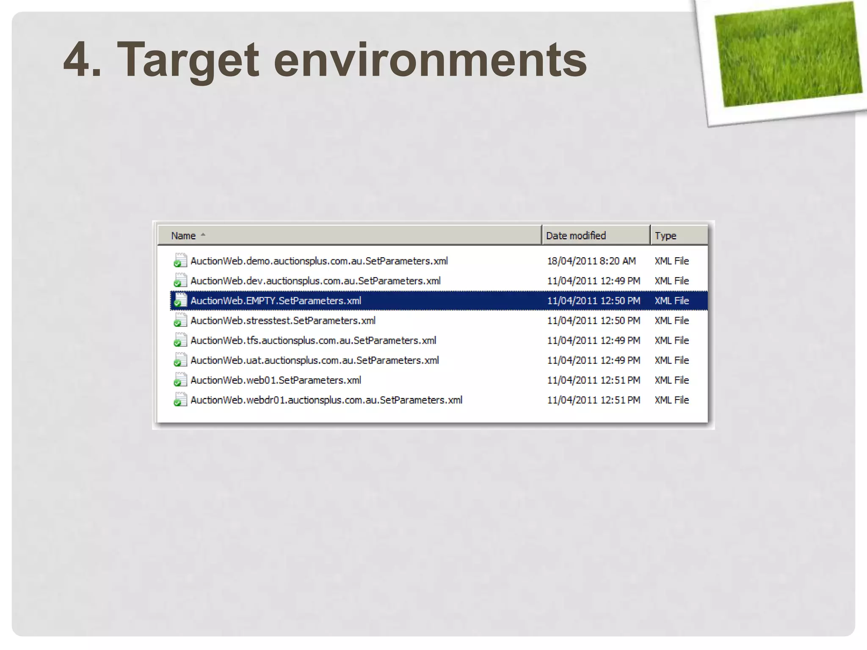Select AuctionWeb.webdr01.auctionsplus.com.au.SetParameters.xml file name
Screen dimensions: 867x650
pyautogui.click(x=326, y=400)
